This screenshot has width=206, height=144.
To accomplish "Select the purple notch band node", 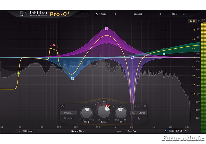I will click(x=132, y=57).
